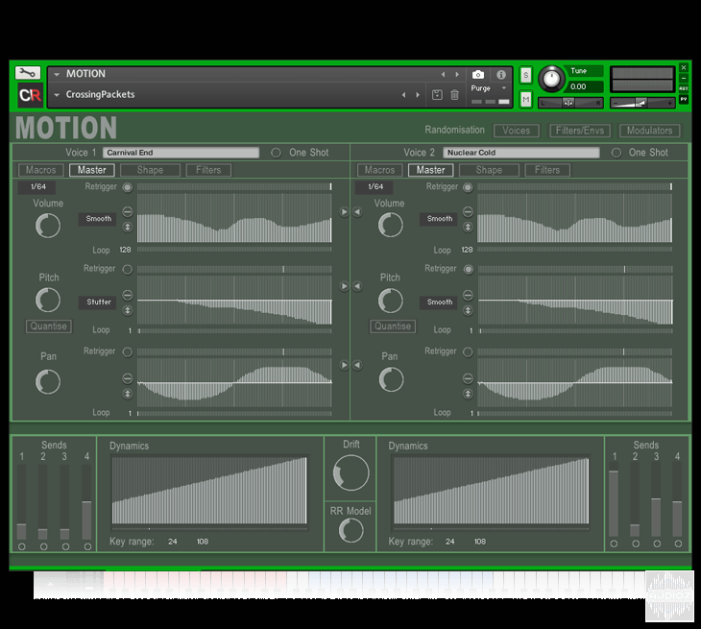Viewport: 701px width, 629px height.
Task: Click Voice 1 volume sequence up-down arrow icon
Action: [x=128, y=227]
